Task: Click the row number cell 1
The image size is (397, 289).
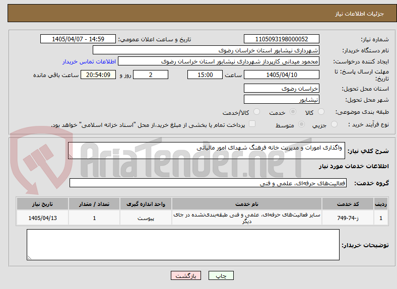Action: point(381,218)
